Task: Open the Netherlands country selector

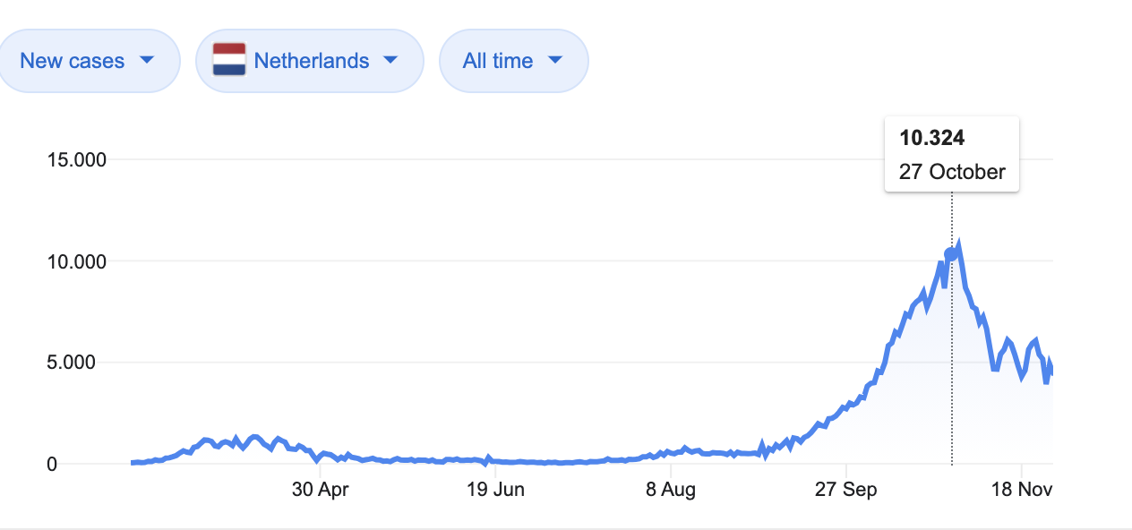Action: click(309, 60)
